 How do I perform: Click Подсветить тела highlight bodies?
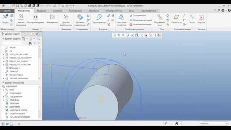point(160,20)
